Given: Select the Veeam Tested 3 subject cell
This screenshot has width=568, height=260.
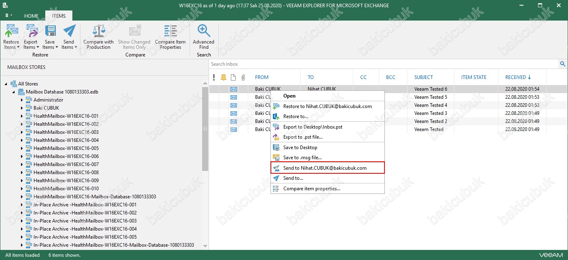Looking at the screenshot, I should tap(431, 113).
